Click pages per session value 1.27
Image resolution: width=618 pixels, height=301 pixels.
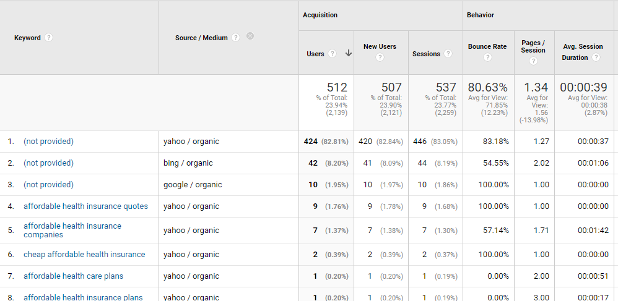(x=541, y=142)
